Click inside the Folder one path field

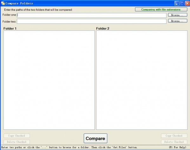click(x=92, y=15)
